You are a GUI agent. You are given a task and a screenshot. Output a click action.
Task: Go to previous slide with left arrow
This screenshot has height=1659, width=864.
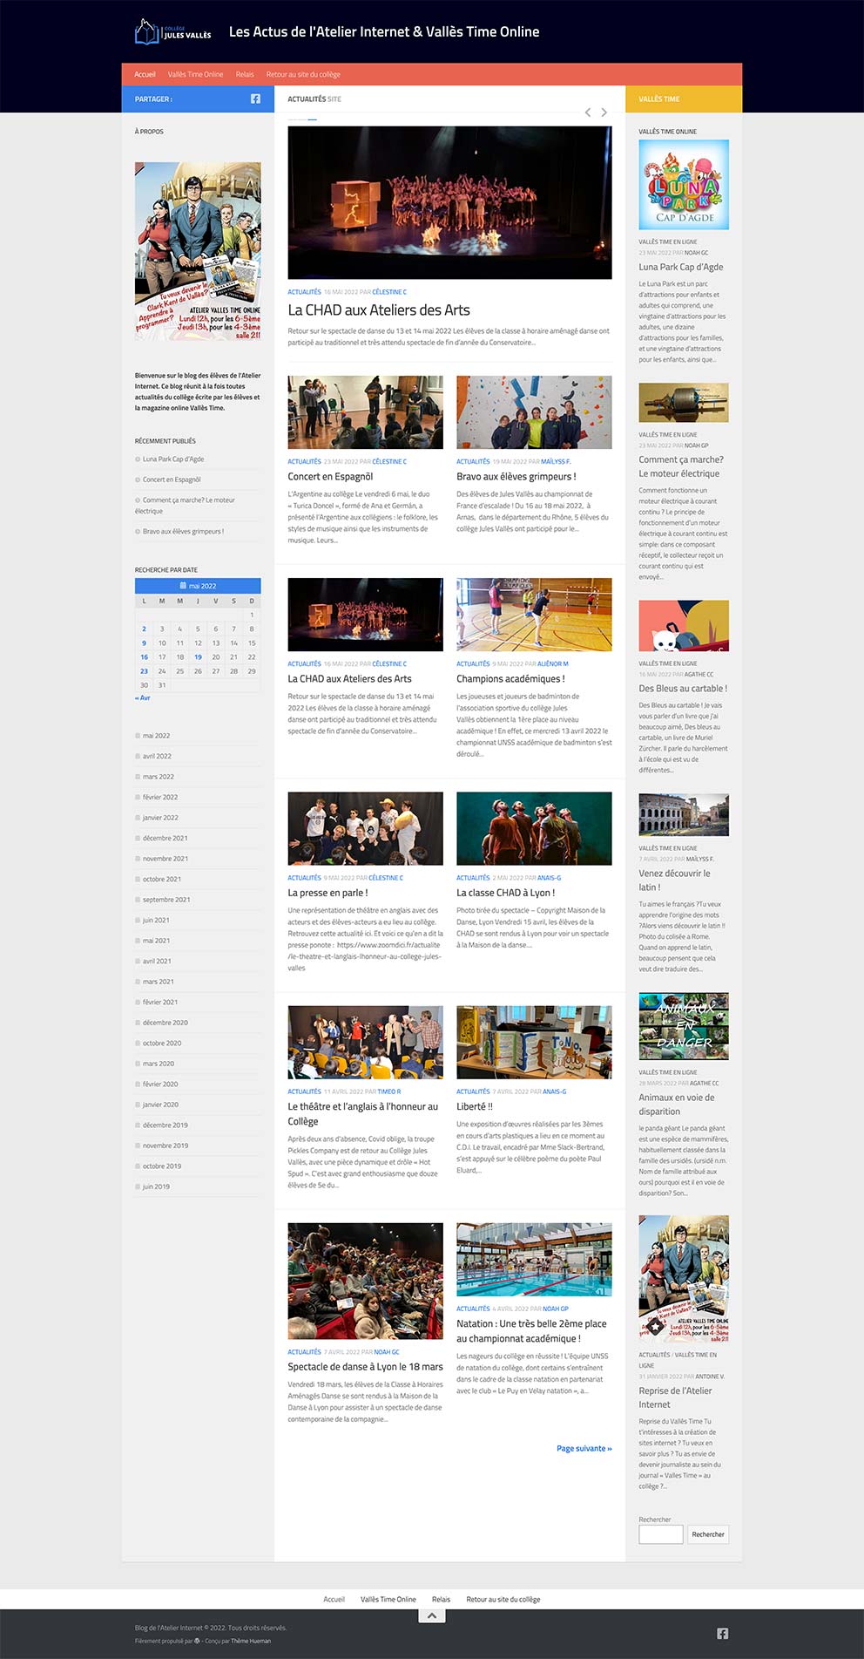(588, 112)
